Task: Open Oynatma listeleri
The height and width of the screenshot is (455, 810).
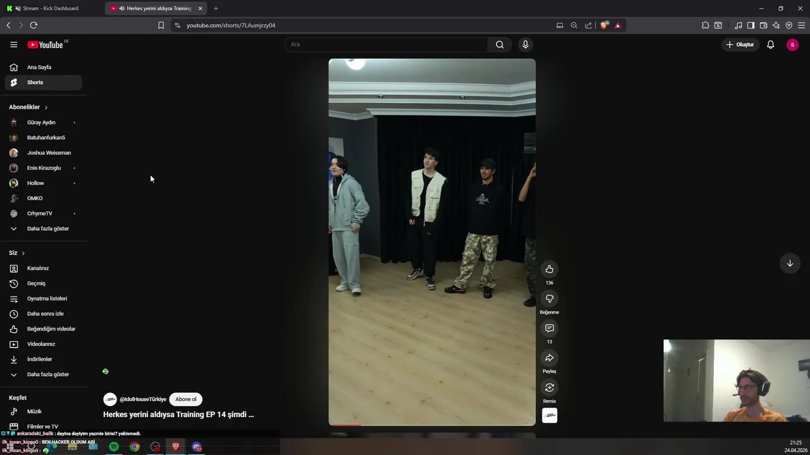Action: [43, 298]
